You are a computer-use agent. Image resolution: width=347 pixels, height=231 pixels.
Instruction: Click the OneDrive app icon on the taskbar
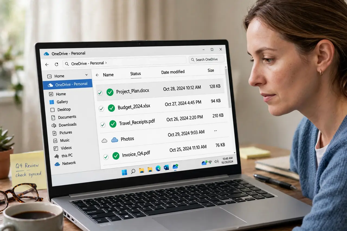(x=175, y=167)
